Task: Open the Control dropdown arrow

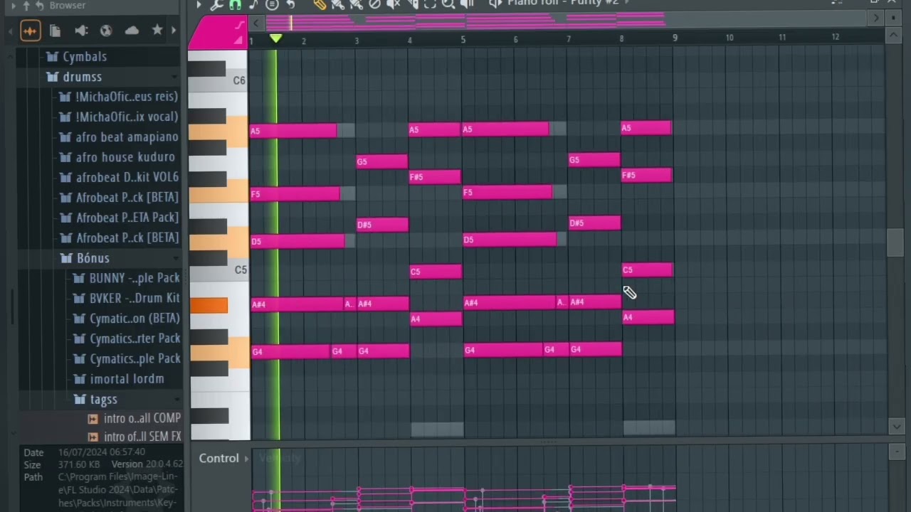Action: [x=246, y=459]
